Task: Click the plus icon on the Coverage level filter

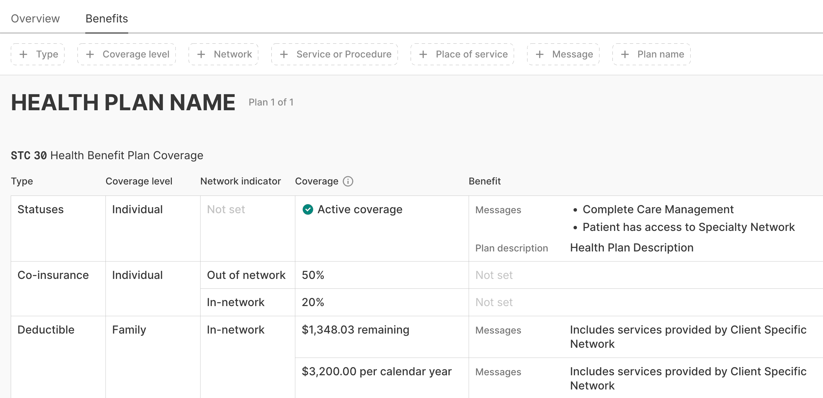Action: tap(90, 54)
